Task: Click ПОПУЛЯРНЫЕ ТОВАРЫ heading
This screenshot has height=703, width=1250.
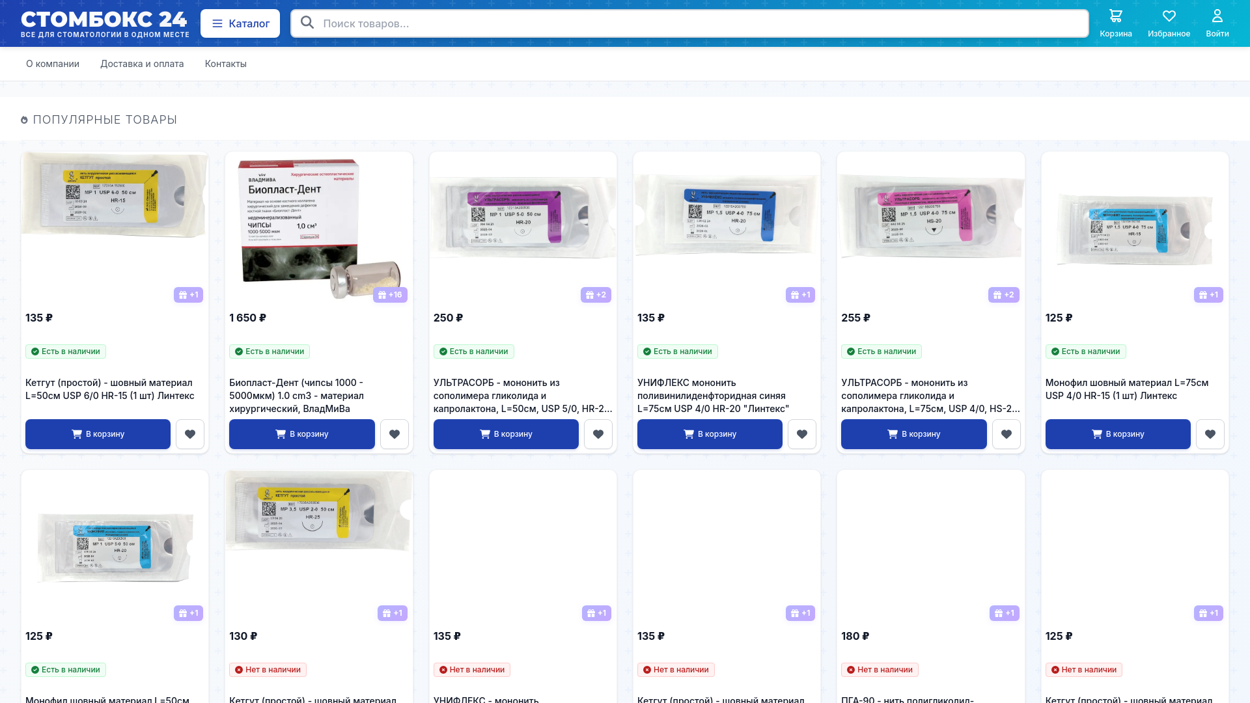Action: 105,120
